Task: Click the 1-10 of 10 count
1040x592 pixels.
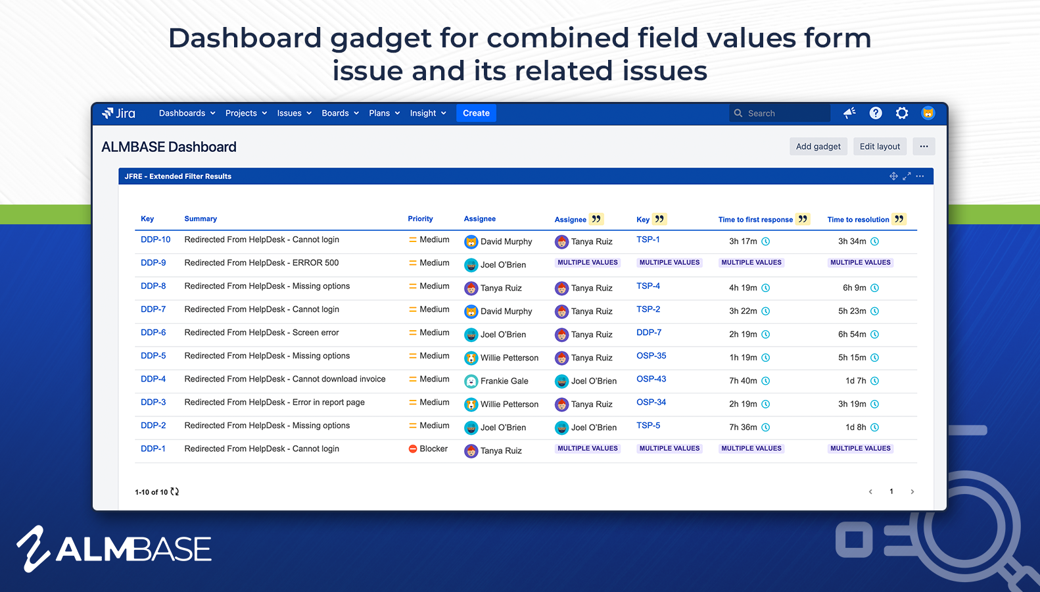Action: (151, 492)
